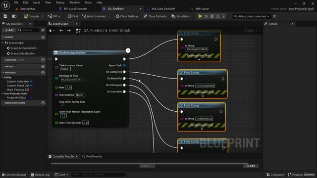Image resolution: width=317 pixels, height=178 pixels.
Task: Open the File menu
Action: click(x=16, y=2)
